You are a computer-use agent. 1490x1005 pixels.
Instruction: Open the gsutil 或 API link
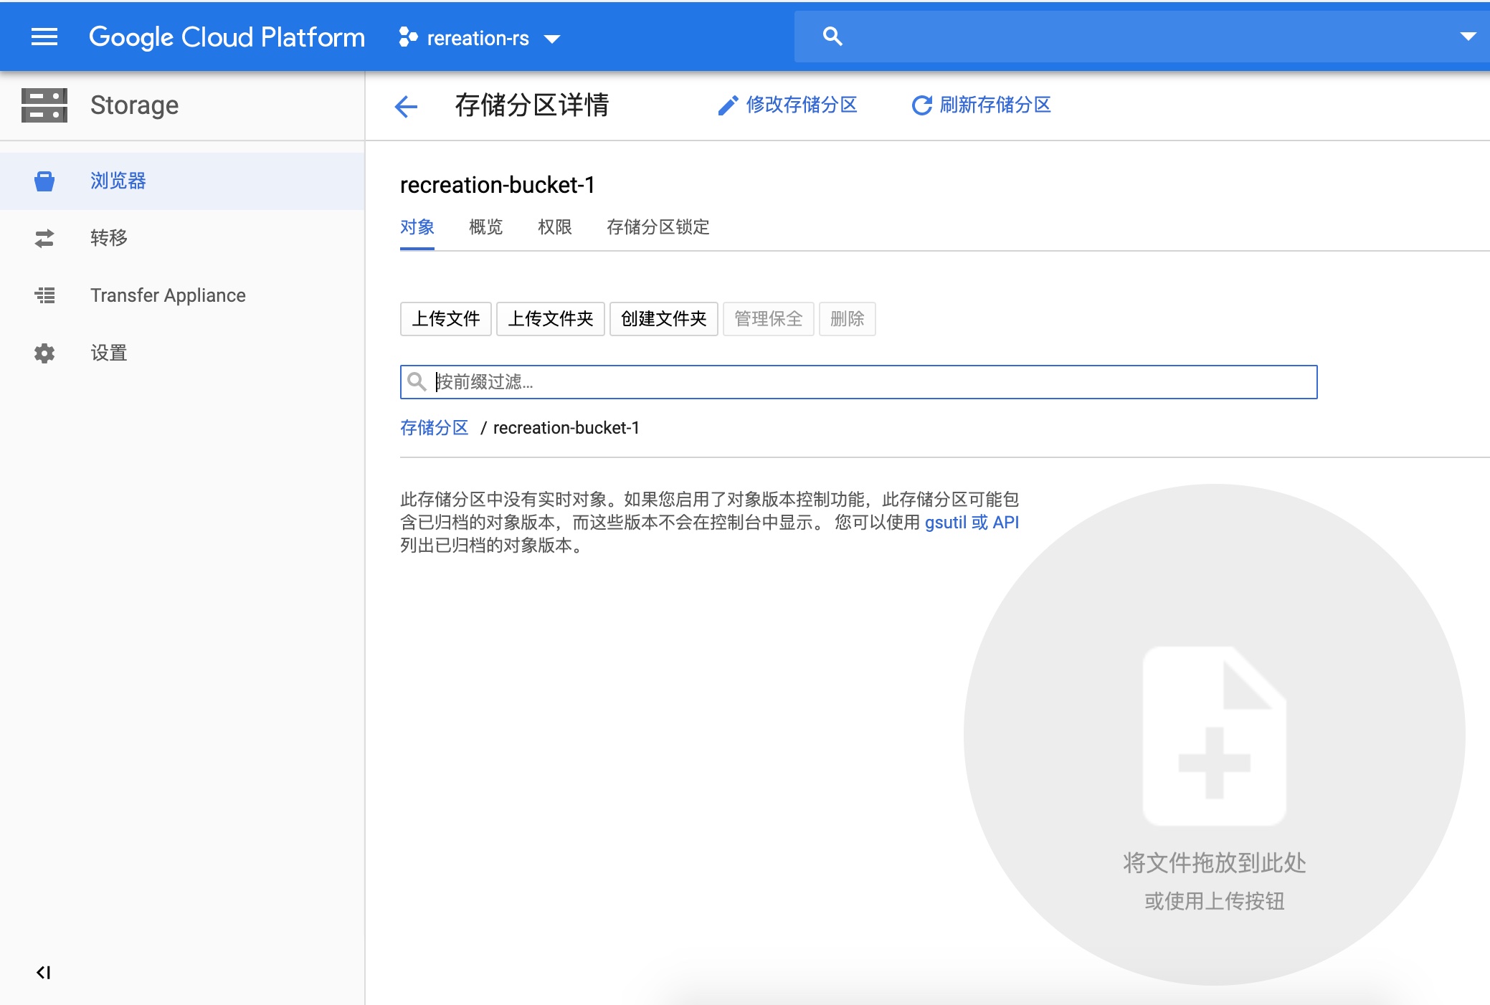[x=971, y=523]
